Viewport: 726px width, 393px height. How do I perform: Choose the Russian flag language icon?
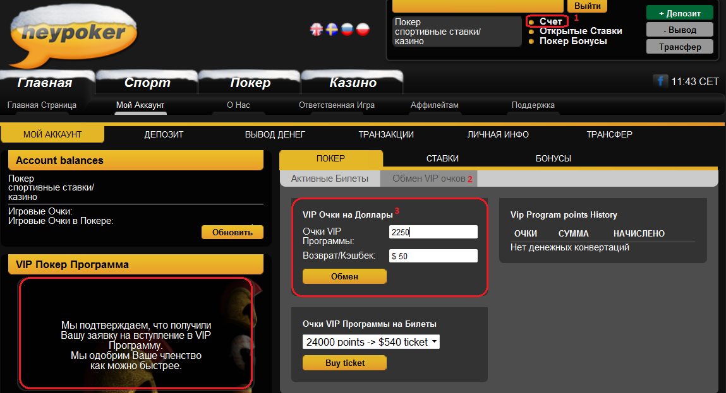pos(347,29)
